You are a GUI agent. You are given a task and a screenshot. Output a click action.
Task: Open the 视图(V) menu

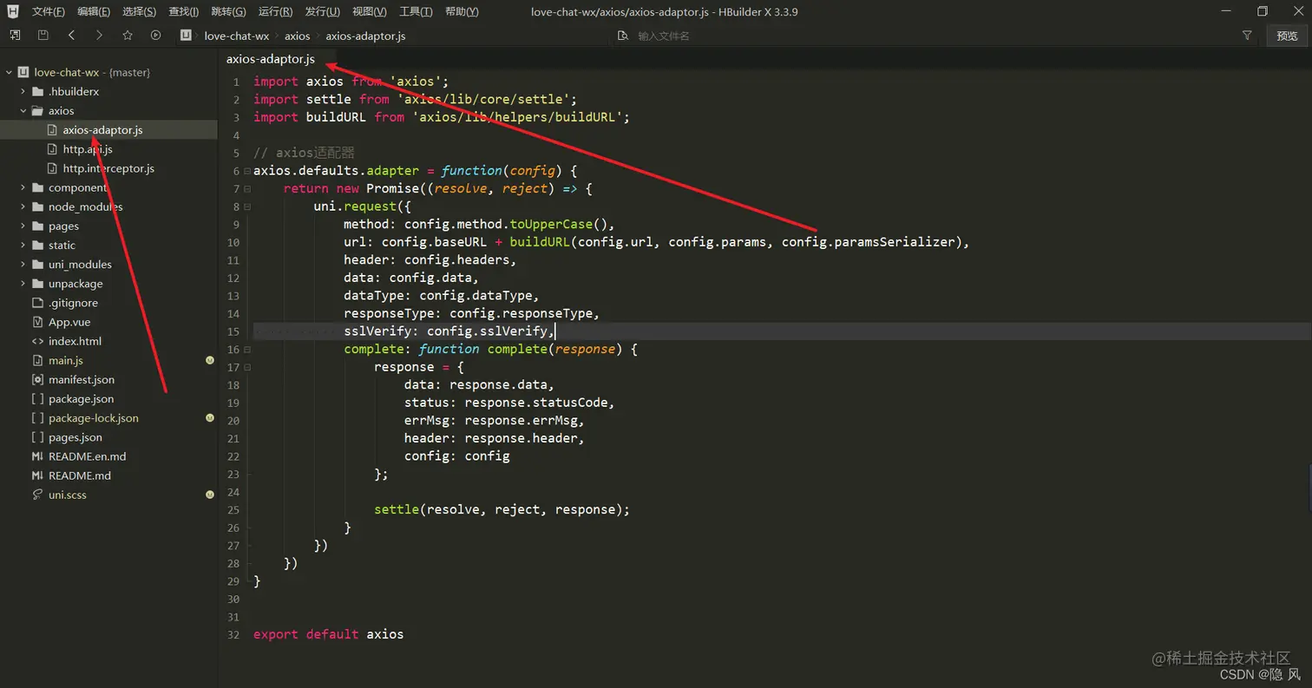pyautogui.click(x=370, y=11)
